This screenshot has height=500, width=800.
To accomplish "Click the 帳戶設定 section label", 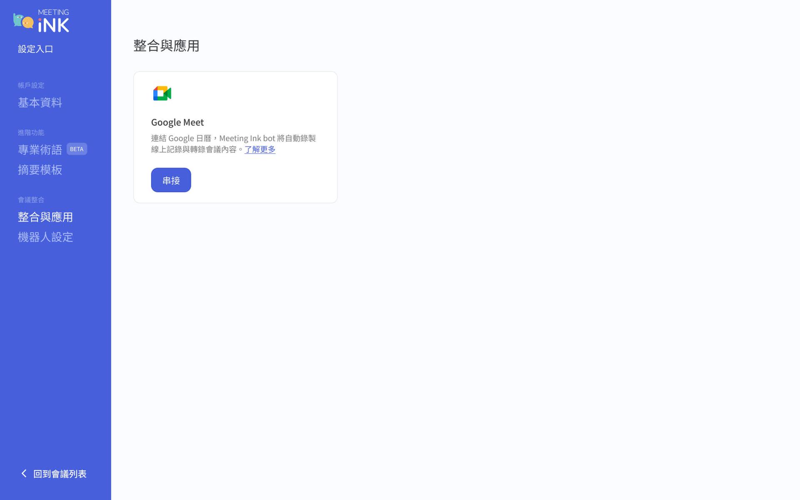I will click(x=31, y=85).
